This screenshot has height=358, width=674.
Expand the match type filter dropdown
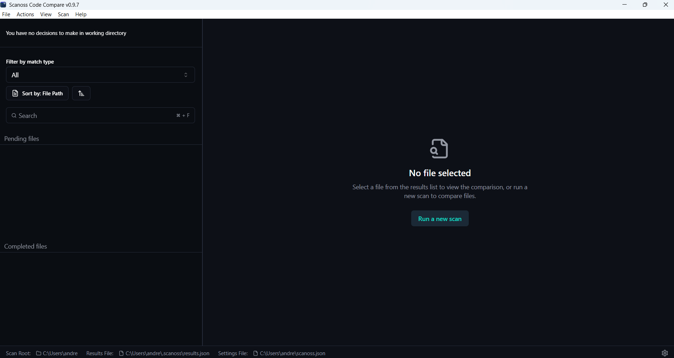point(100,75)
